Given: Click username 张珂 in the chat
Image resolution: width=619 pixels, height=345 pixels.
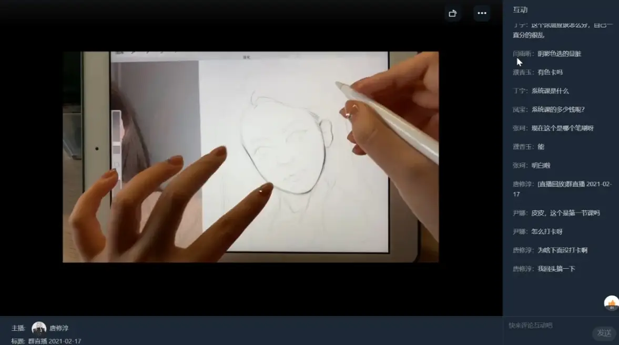Looking at the screenshot, I should (x=519, y=128).
